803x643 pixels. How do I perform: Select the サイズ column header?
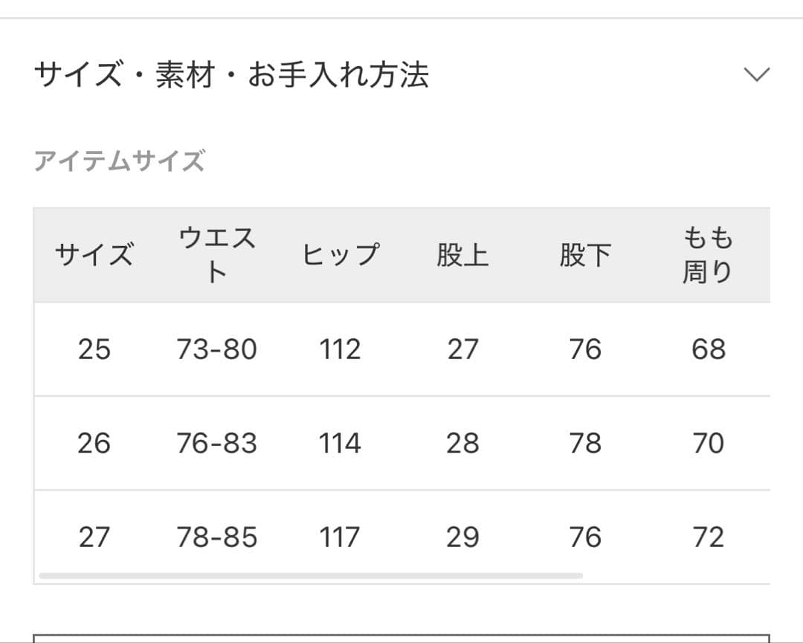click(x=93, y=253)
